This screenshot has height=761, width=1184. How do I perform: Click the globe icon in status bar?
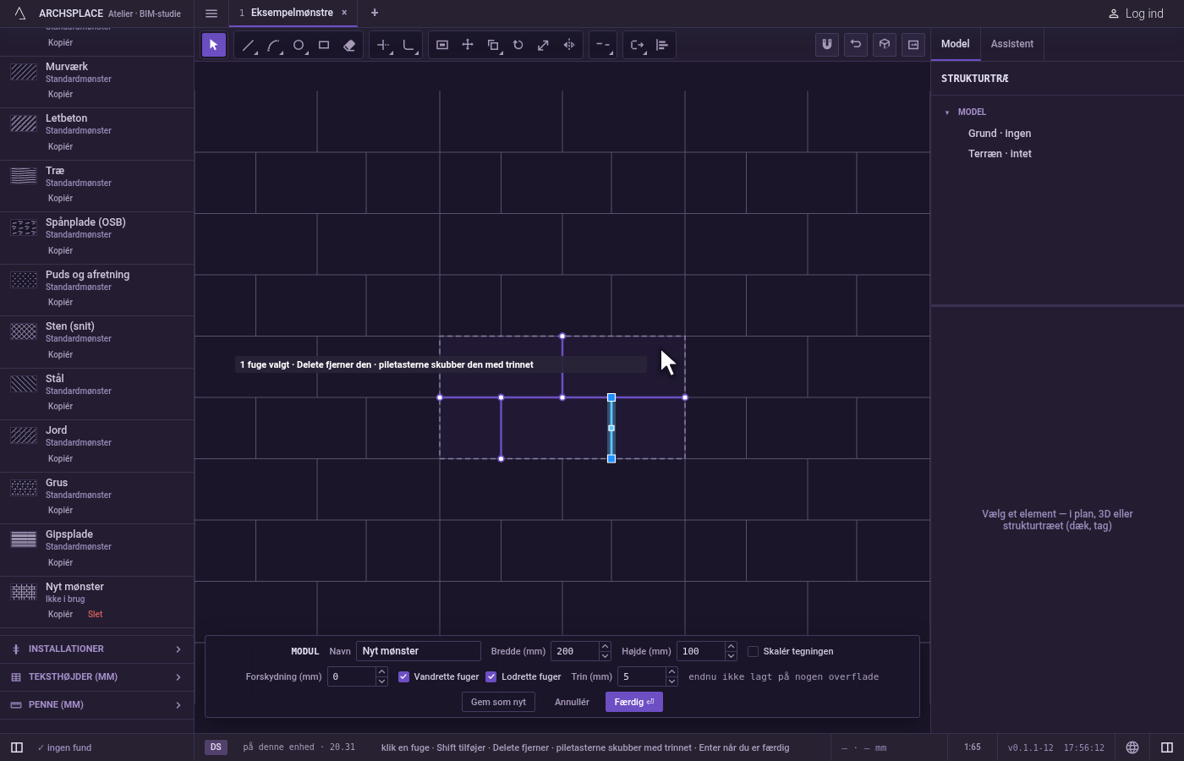click(x=1132, y=747)
